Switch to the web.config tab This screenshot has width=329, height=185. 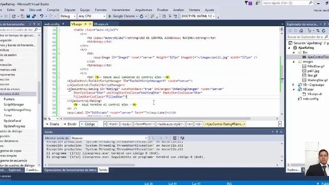tap(52, 24)
